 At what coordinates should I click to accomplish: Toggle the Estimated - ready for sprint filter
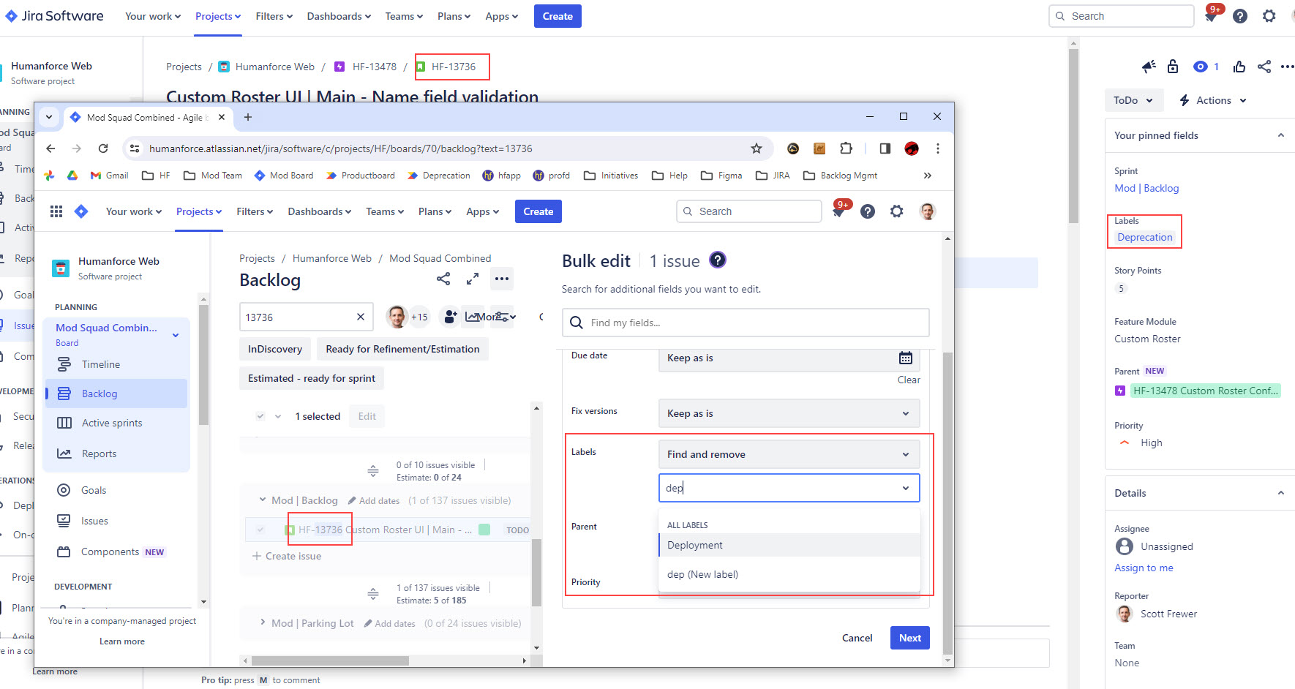[x=312, y=378]
